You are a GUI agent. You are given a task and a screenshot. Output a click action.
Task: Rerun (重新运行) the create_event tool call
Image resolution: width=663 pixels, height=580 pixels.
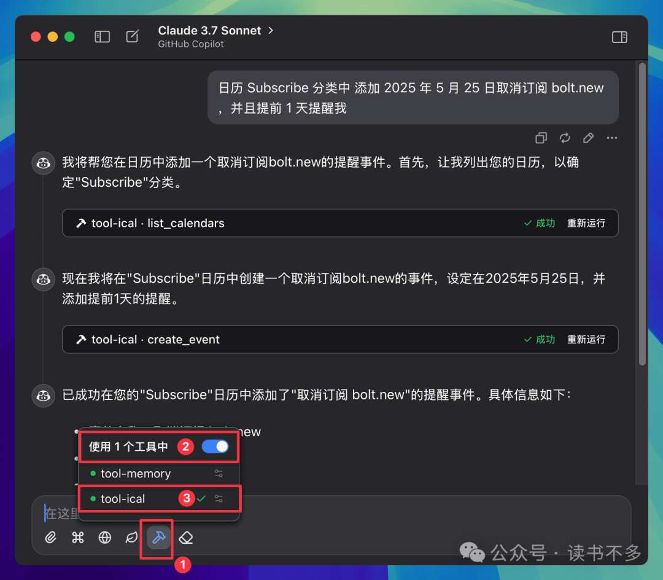586,339
